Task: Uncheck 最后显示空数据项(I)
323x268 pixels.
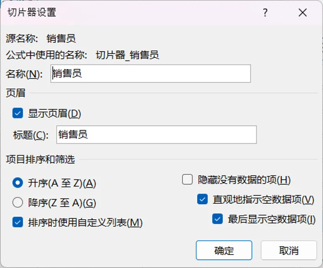Action: 218,219
